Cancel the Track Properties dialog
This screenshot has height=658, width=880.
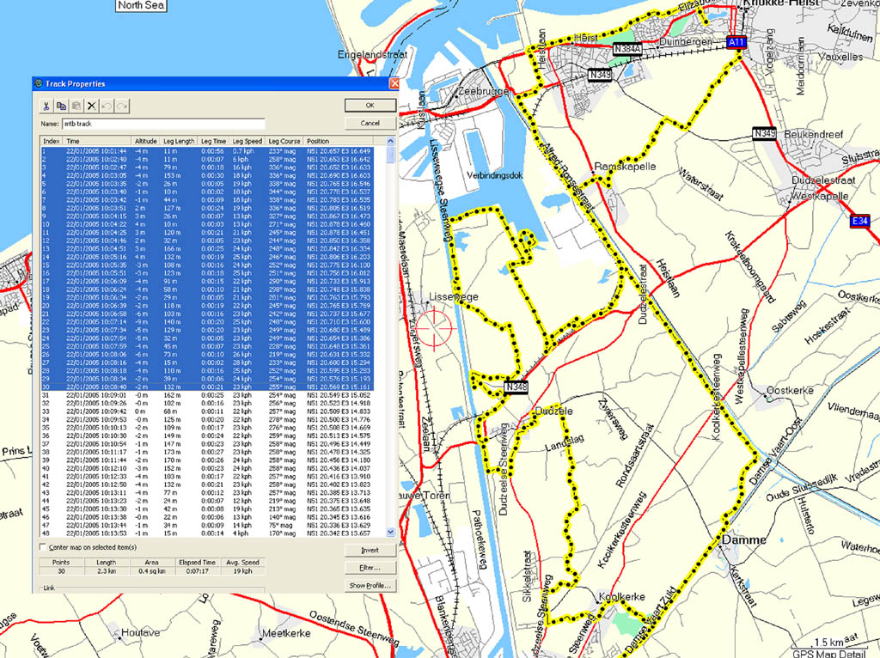(x=370, y=123)
